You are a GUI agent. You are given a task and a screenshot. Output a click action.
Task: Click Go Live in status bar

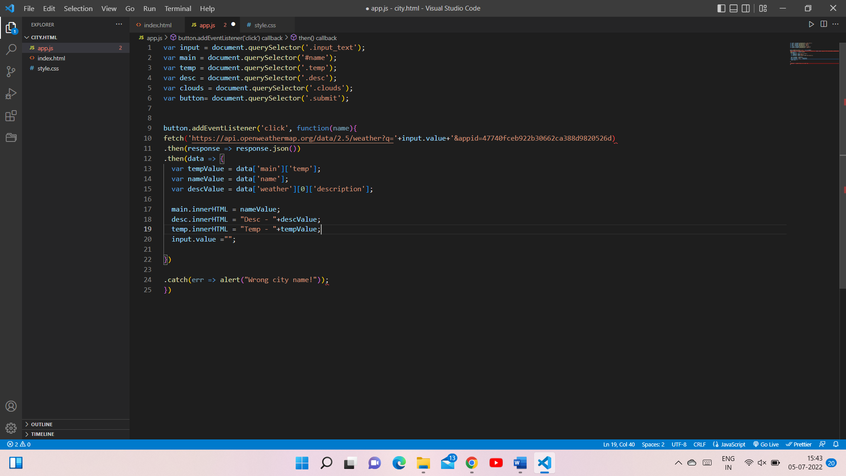[x=766, y=444]
